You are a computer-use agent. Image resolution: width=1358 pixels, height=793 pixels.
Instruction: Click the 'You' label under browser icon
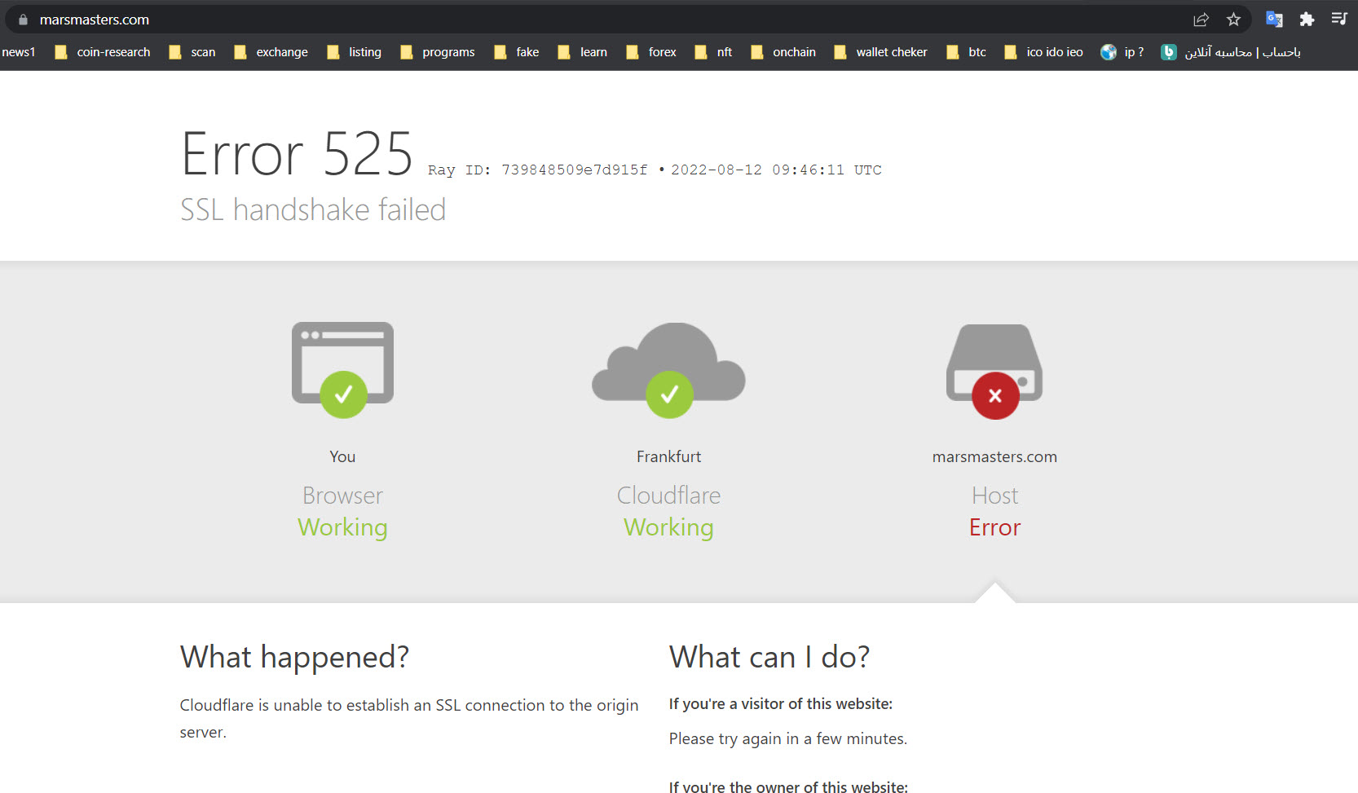tap(342, 456)
